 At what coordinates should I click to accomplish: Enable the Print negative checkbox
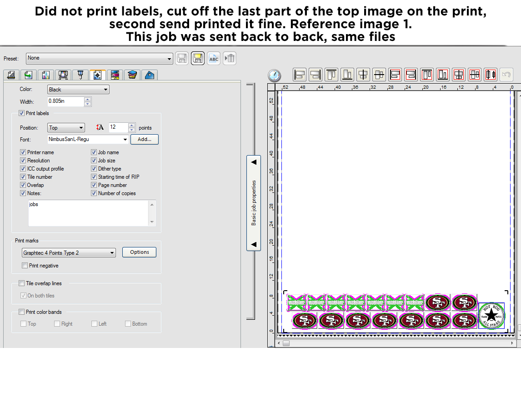(25, 265)
